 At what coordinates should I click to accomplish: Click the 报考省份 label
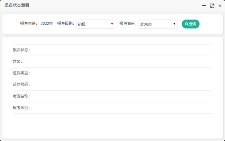click(x=128, y=24)
